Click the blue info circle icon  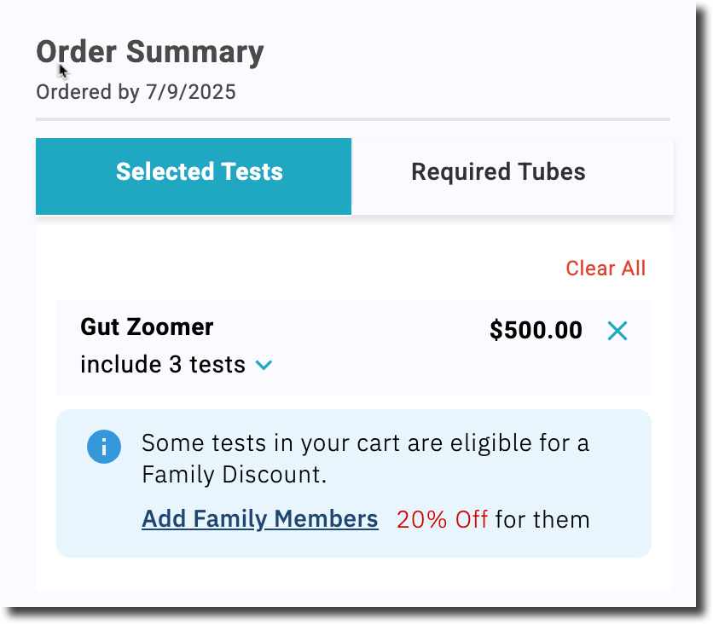104,447
